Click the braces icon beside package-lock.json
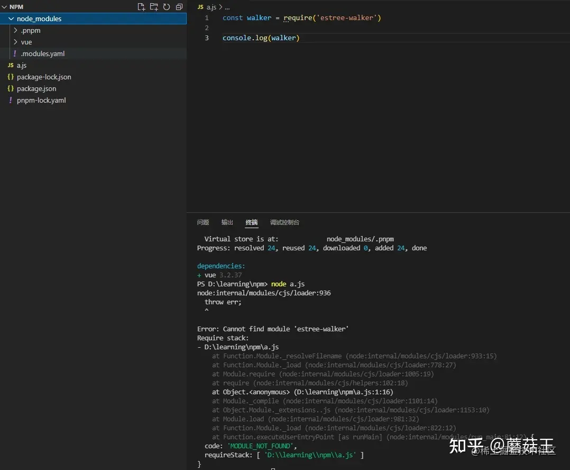Image resolution: width=570 pixels, height=470 pixels. [x=11, y=77]
